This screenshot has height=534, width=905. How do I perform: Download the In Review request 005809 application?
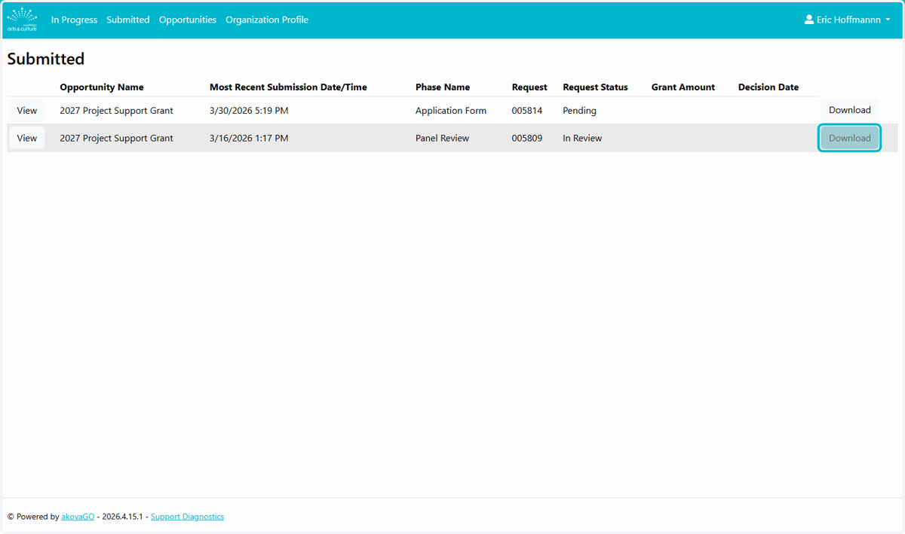tap(850, 138)
